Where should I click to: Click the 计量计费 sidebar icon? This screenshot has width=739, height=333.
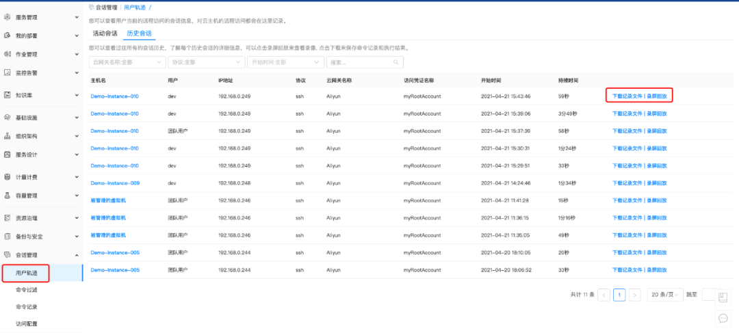(7, 177)
